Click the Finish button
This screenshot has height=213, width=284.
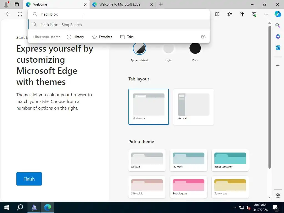coord(29,179)
